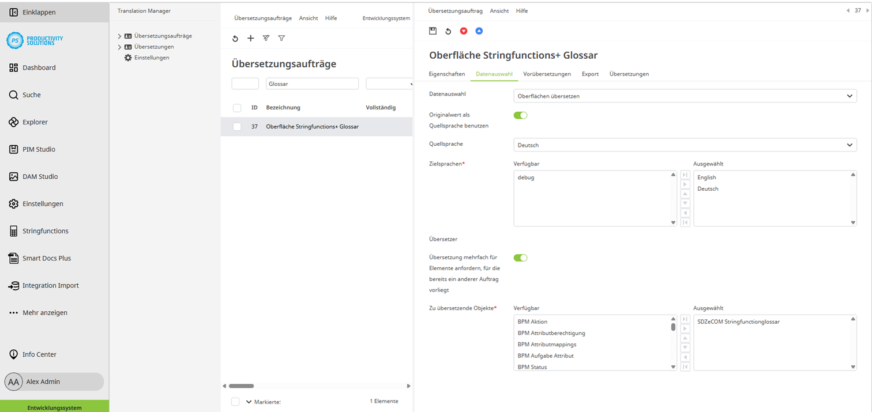Open the Übersetzungen tab in detail panel
The width and height of the screenshot is (872, 412).
629,74
